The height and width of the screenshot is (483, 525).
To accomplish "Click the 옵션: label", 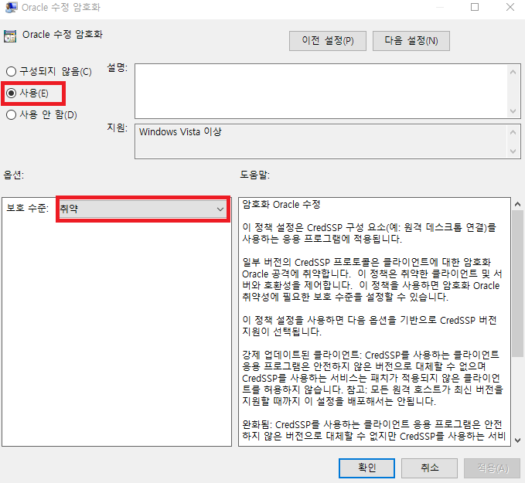I will coord(14,175).
